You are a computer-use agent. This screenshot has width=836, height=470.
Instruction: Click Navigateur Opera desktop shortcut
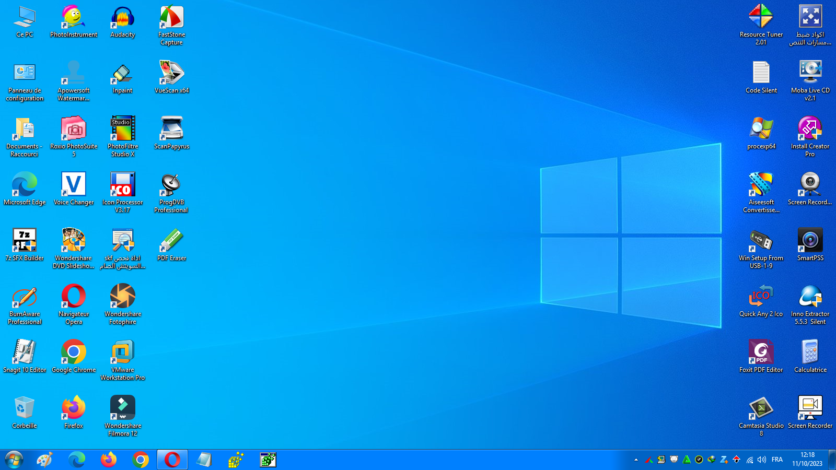(x=74, y=305)
